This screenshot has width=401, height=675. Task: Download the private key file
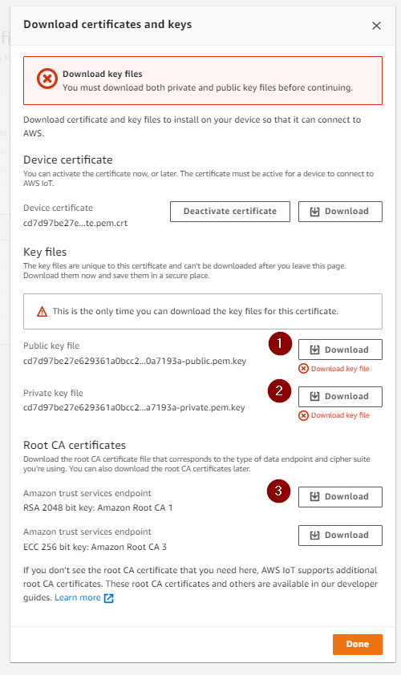coord(340,397)
